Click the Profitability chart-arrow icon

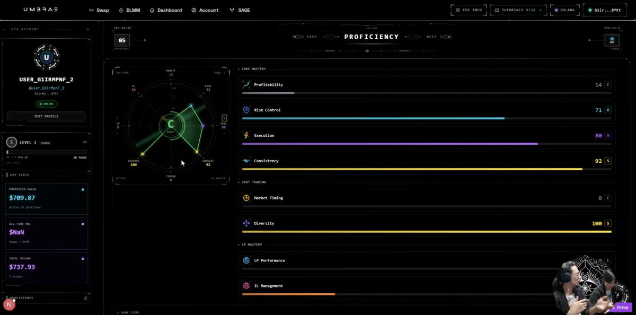[246, 85]
